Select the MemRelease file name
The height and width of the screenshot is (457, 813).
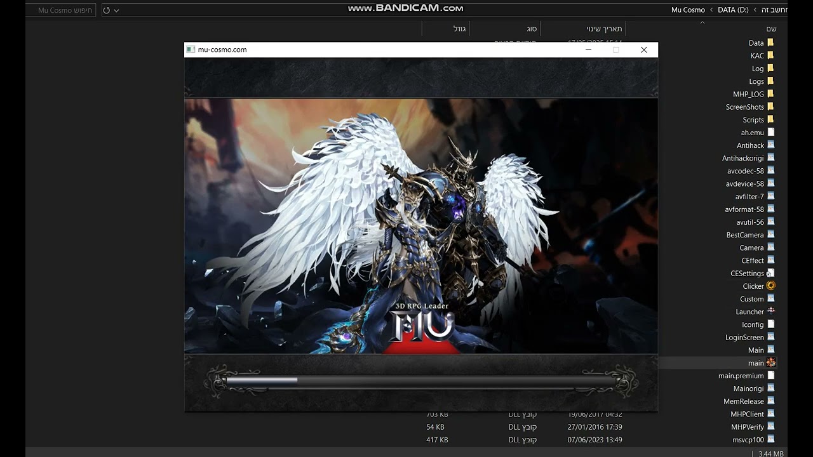pyautogui.click(x=744, y=401)
